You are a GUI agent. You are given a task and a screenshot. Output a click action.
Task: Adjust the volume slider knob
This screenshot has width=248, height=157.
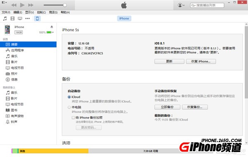click(x=65, y=5)
